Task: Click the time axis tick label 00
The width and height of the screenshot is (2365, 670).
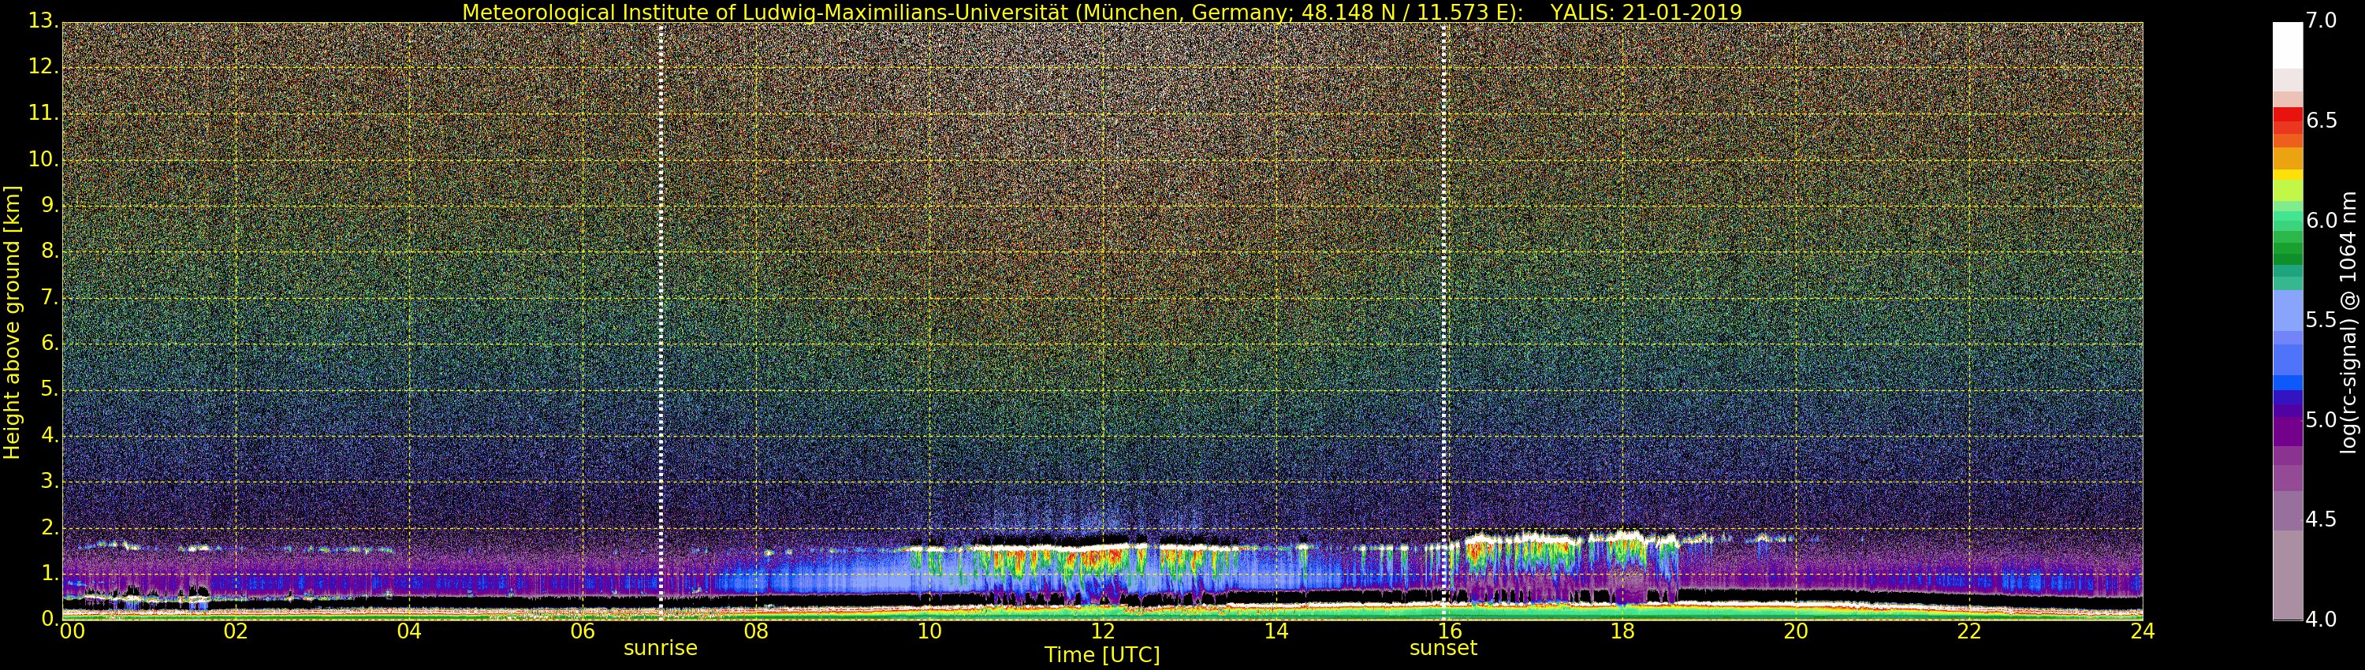Action: [72, 631]
